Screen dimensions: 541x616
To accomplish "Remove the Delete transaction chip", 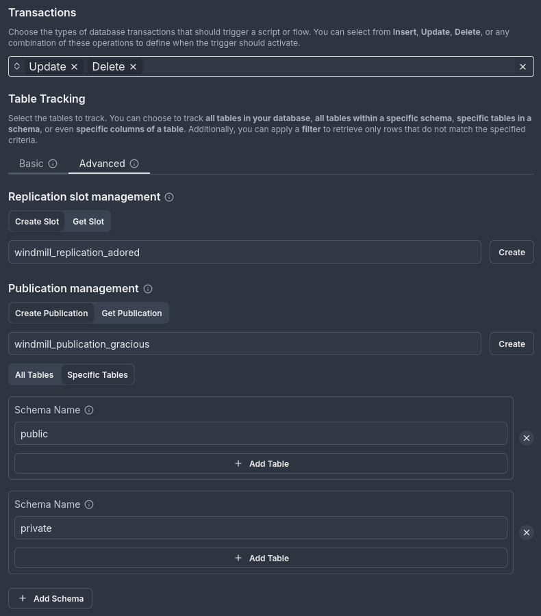I will [133, 66].
